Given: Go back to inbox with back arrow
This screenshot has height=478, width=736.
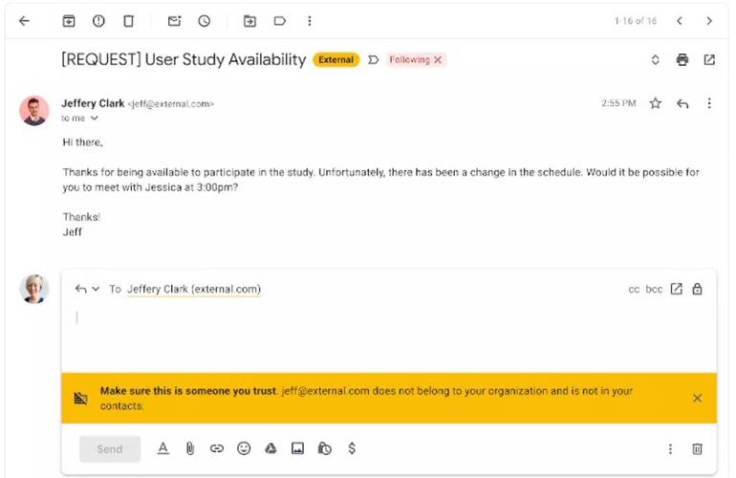Looking at the screenshot, I should click(24, 21).
